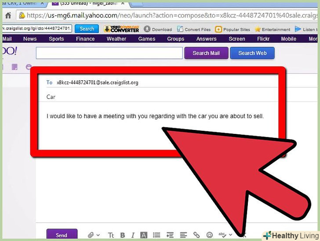This screenshot has width=320, height=241.
Task: Click the 'To' label link
Action: point(49,83)
